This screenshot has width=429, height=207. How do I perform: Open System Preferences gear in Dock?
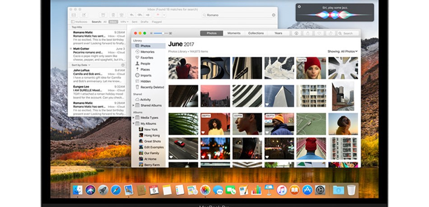320,190
